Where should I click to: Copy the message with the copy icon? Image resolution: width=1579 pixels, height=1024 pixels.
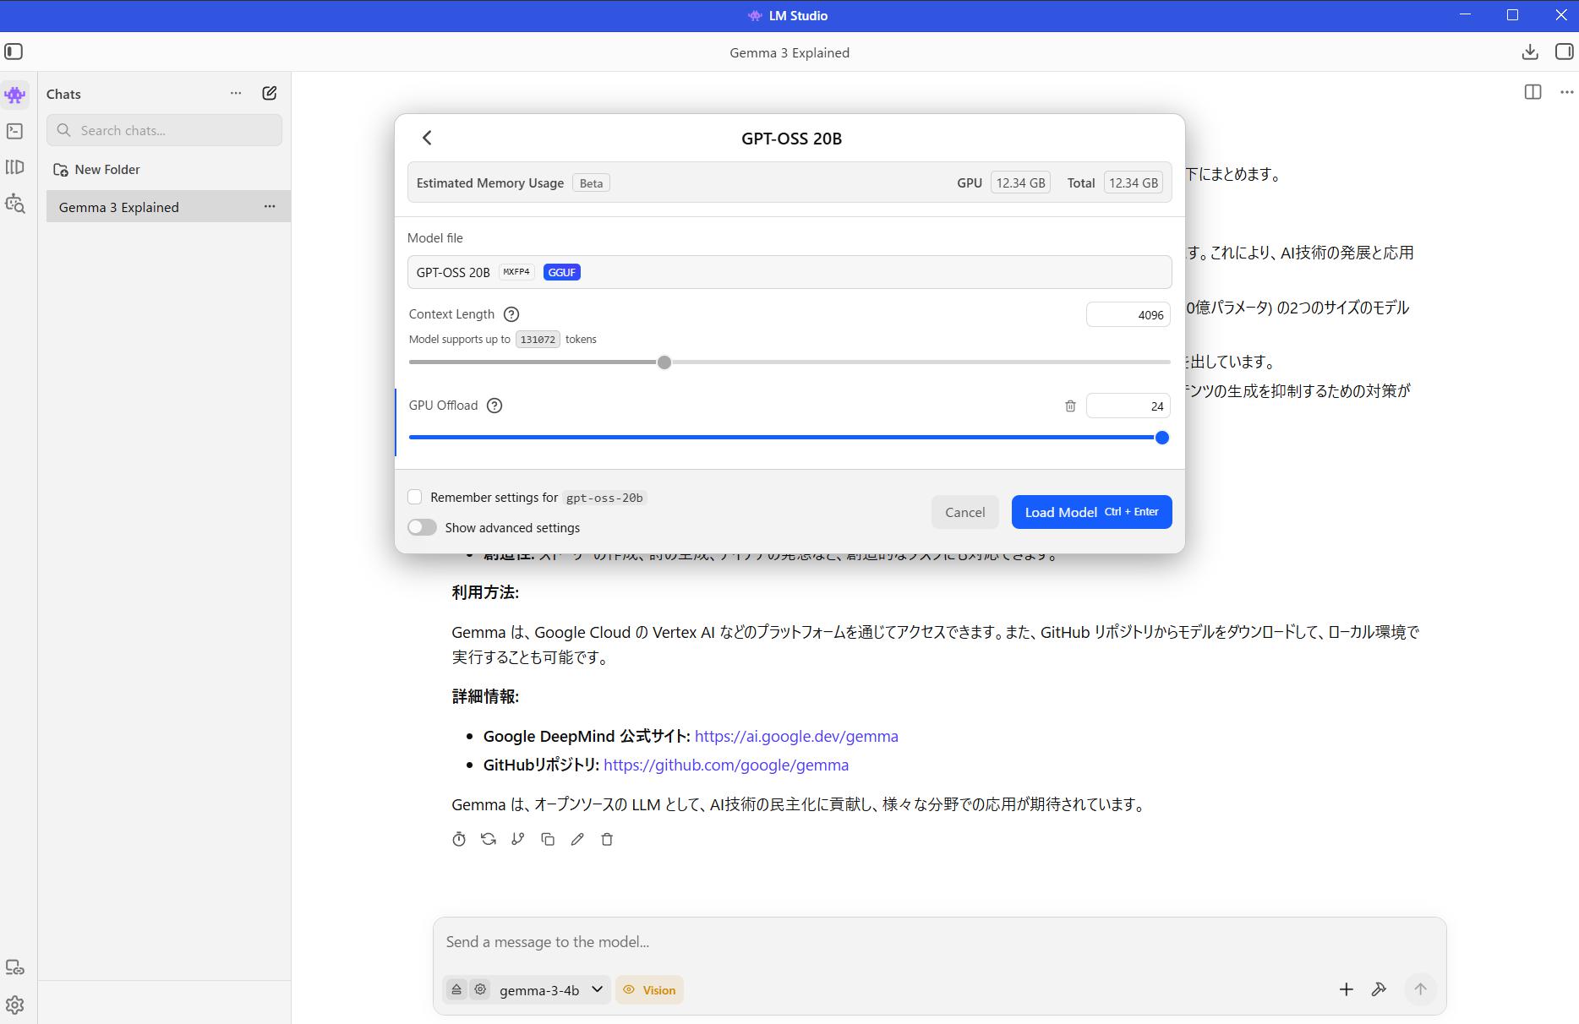548,839
